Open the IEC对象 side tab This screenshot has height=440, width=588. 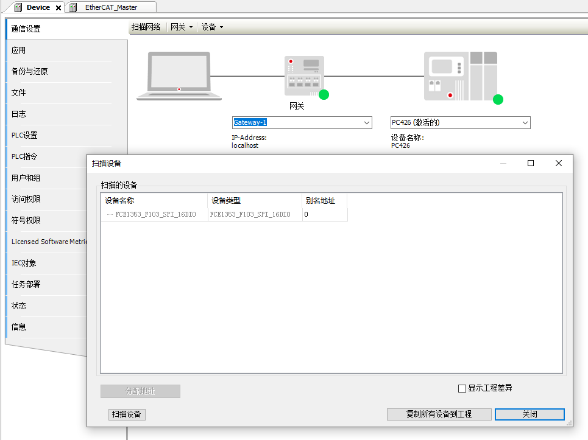pos(48,264)
